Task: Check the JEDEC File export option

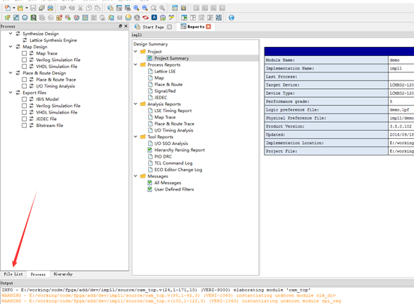Action: coord(25,119)
